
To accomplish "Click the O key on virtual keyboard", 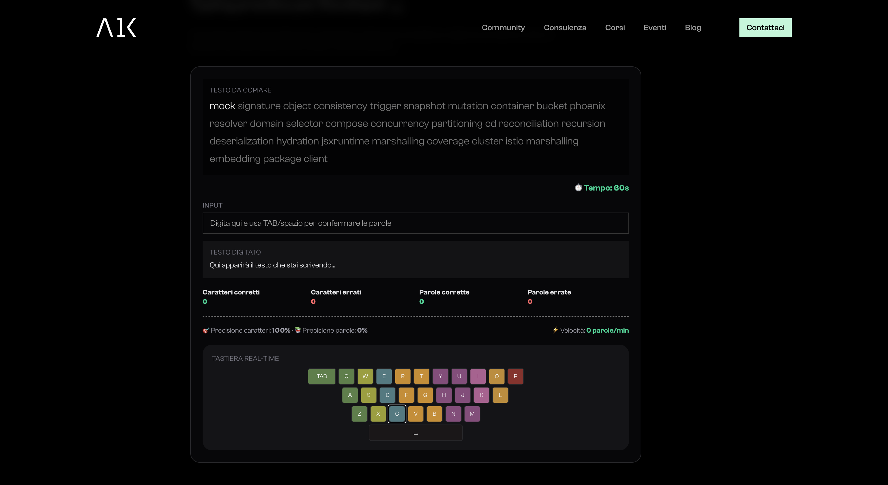I will click(x=496, y=376).
